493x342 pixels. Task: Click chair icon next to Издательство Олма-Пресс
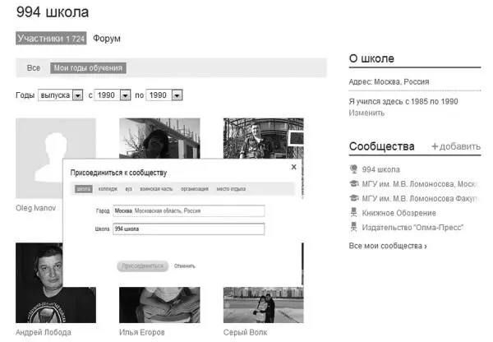(353, 227)
